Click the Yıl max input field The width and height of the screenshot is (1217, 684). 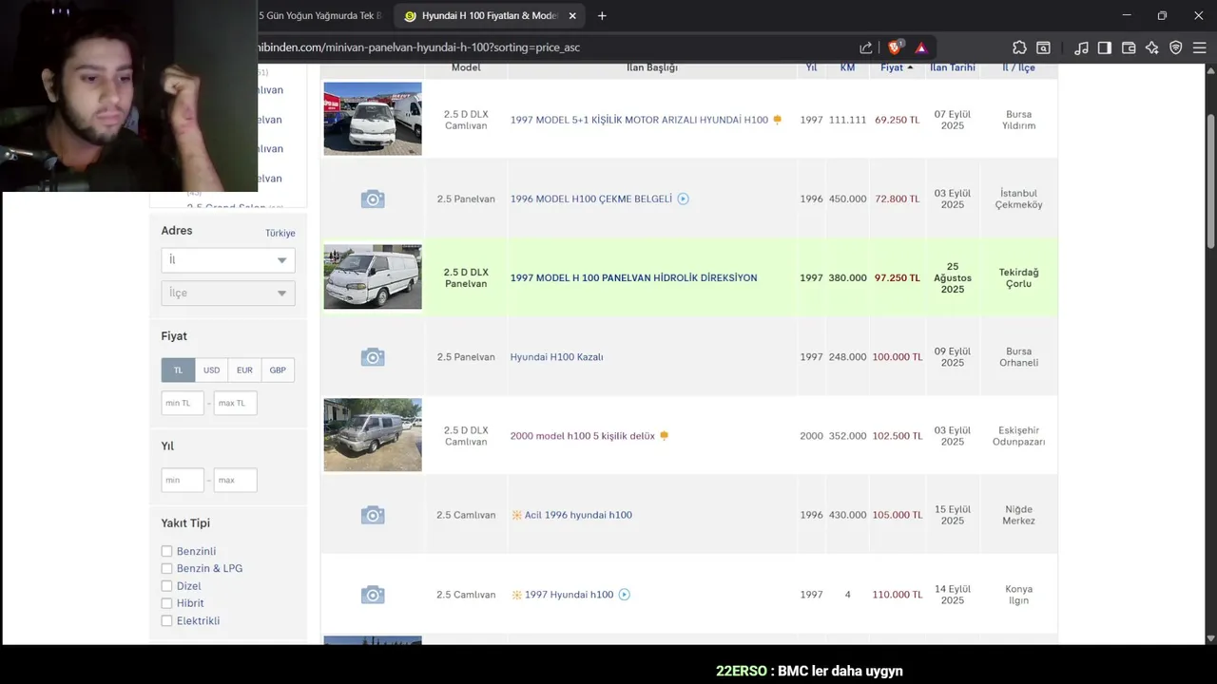pyautogui.click(x=235, y=480)
